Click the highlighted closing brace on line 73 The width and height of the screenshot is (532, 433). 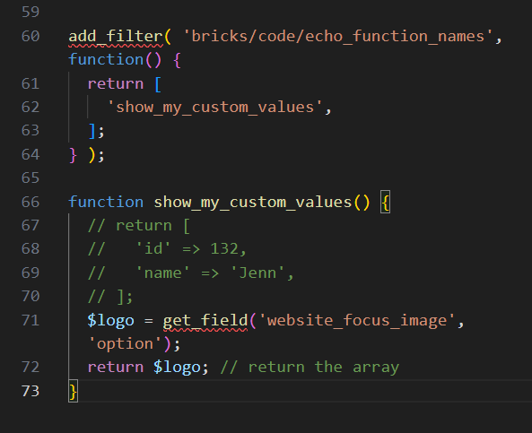coord(73,391)
